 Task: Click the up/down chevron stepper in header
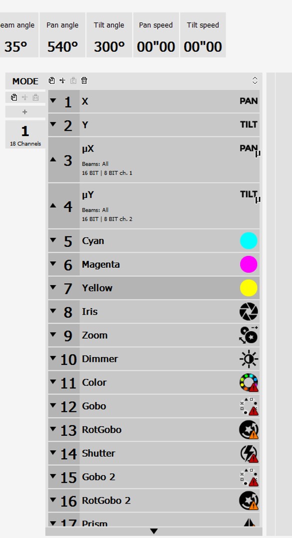tap(255, 81)
